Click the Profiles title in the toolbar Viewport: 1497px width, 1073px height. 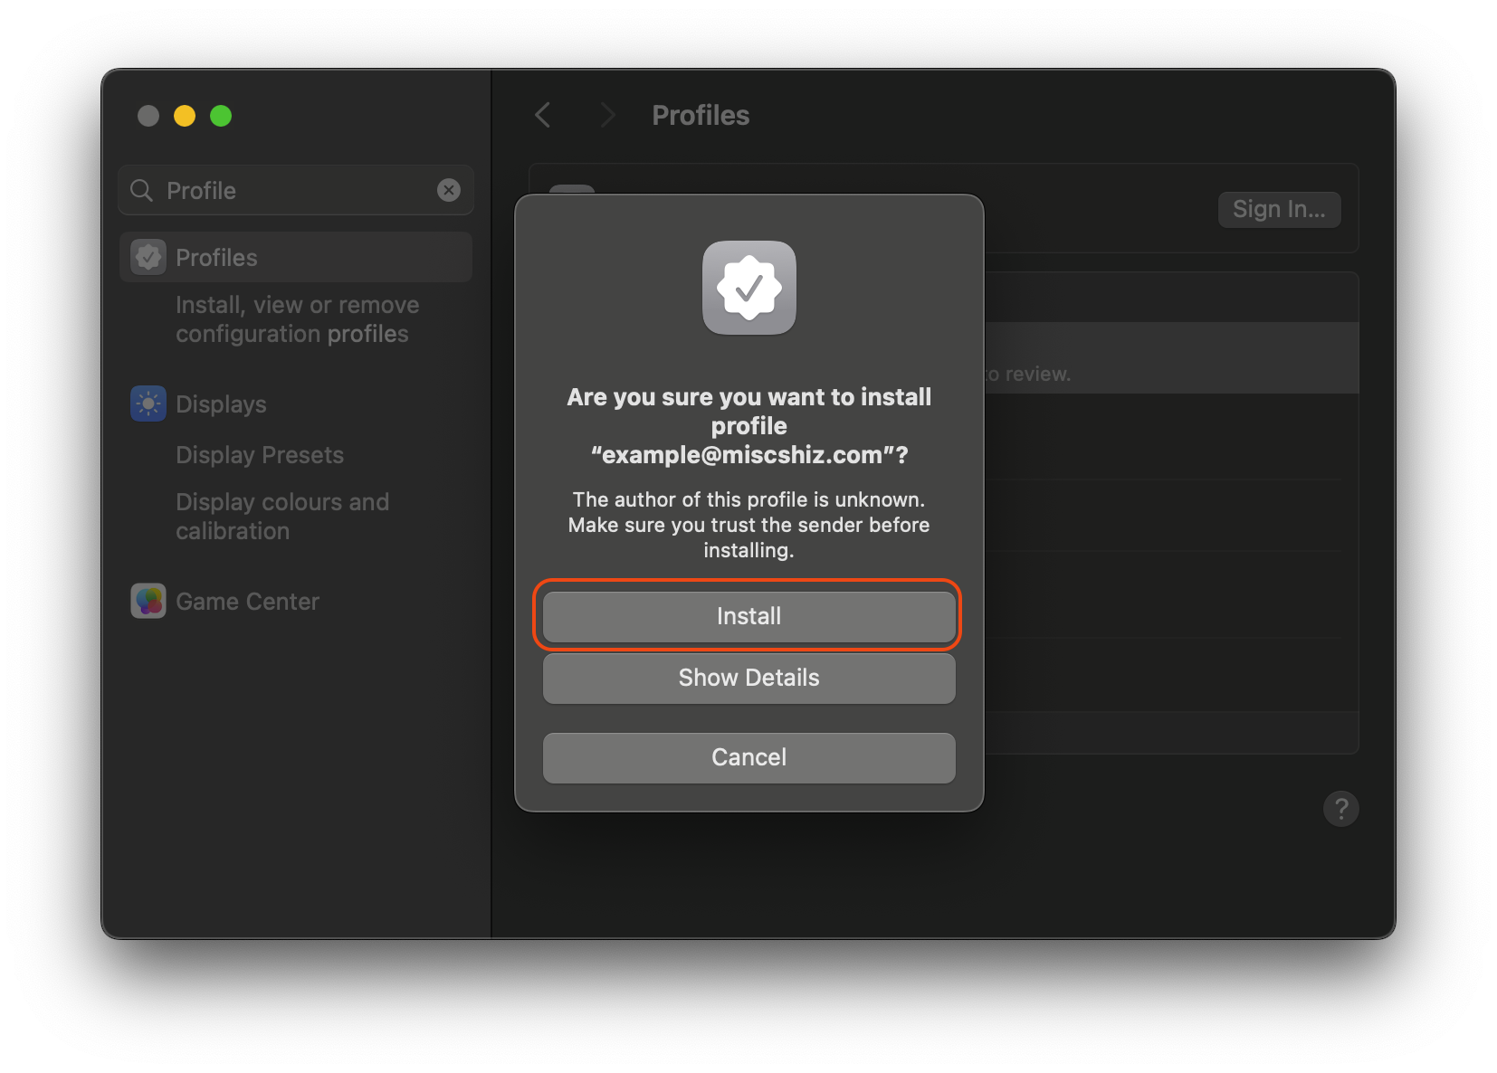tap(701, 115)
